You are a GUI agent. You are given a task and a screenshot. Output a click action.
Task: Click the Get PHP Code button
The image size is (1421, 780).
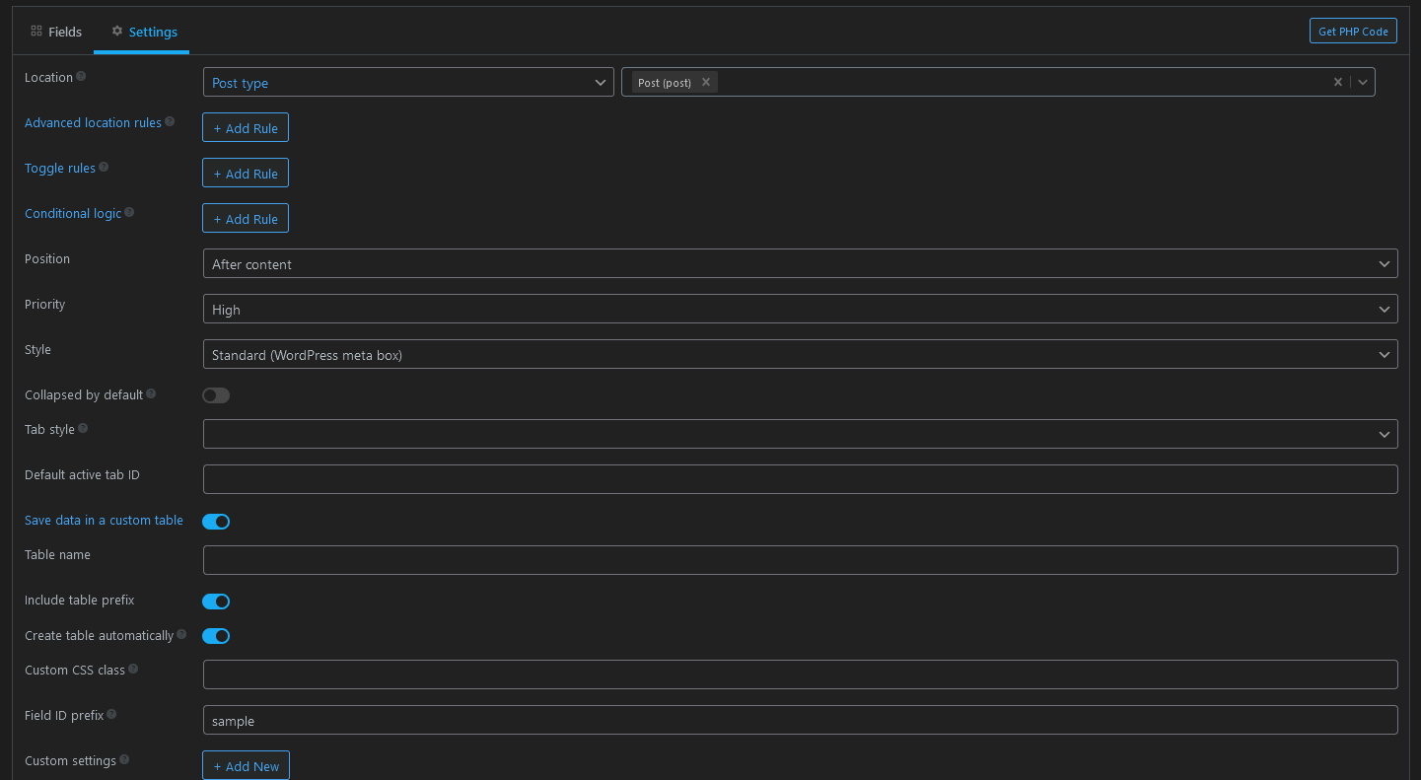pyautogui.click(x=1353, y=32)
